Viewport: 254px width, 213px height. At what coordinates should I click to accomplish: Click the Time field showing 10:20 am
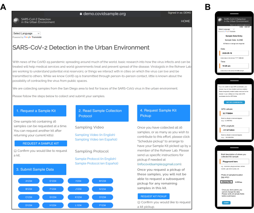point(234,66)
